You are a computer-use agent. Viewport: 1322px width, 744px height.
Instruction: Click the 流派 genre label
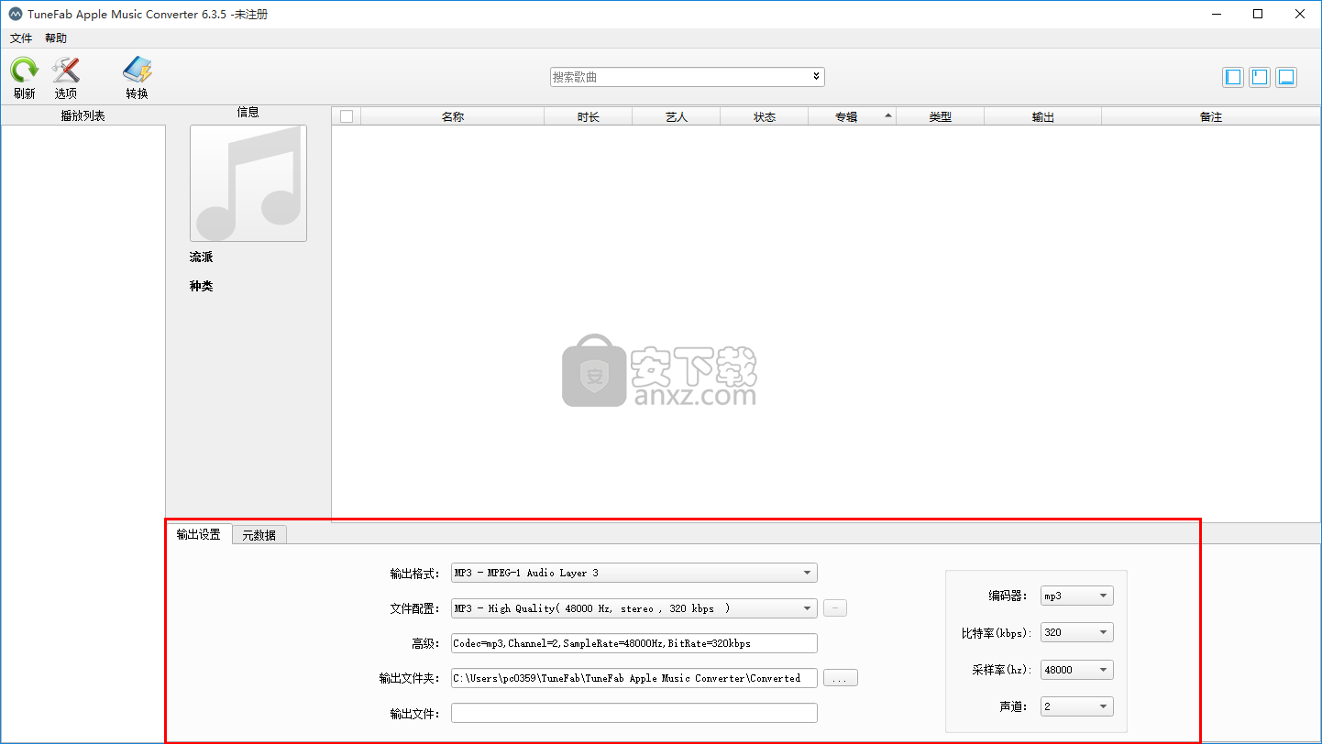pyautogui.click(x=201, y=257)
